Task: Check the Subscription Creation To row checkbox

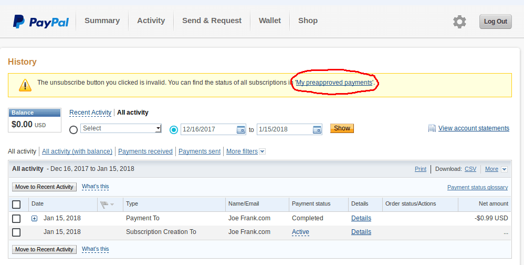Action: (x=16, y=232)
